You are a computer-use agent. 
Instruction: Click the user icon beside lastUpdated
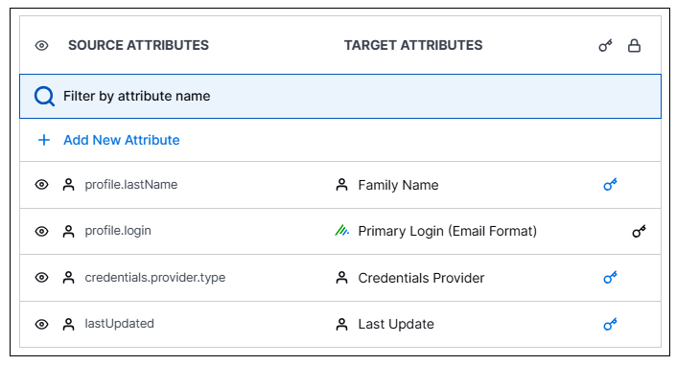[68, 324]
